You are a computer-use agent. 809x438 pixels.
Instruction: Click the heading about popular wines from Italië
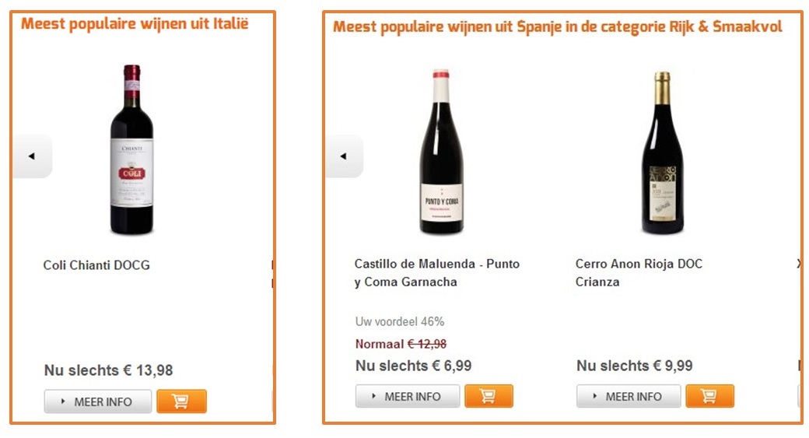point(135,23)
